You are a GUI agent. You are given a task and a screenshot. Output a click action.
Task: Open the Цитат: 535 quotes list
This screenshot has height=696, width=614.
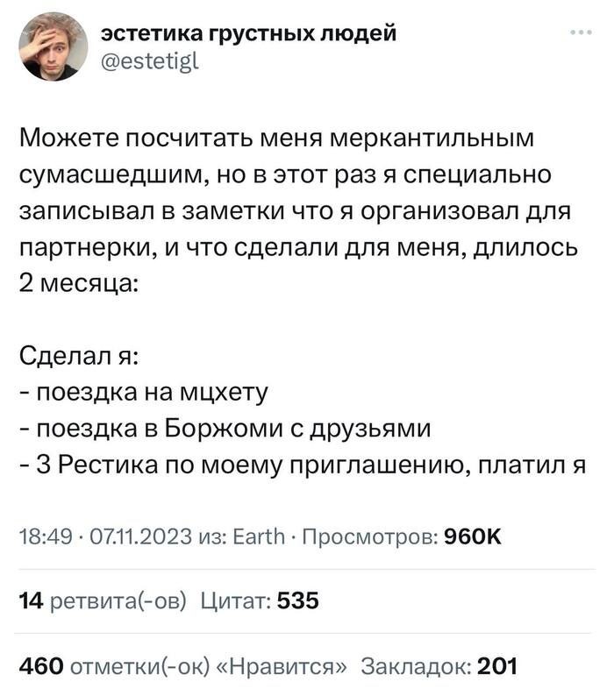click(260, 600)
